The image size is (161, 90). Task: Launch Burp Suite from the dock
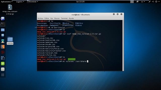click(x=3, y=47)
